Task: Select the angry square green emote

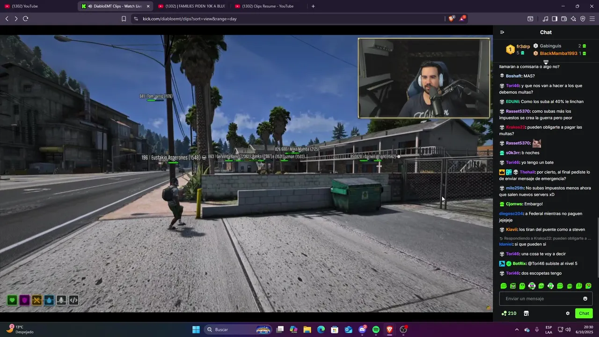Action: pyautogui.click(x=513, y=286)
